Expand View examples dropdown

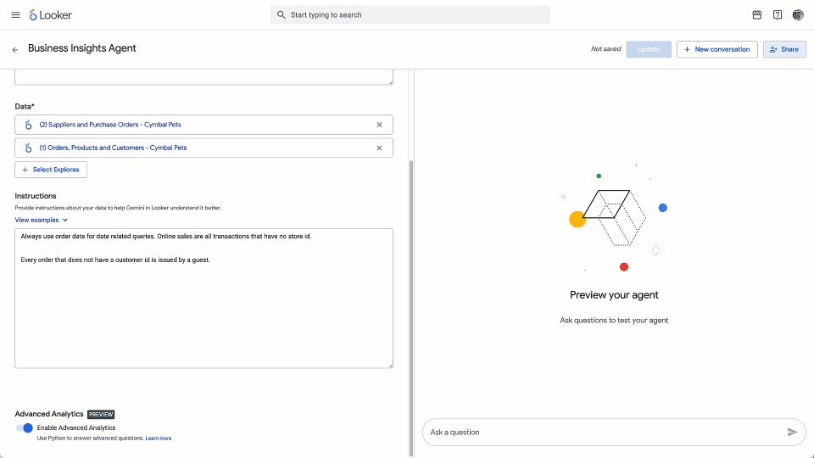(x=42, y=220)
